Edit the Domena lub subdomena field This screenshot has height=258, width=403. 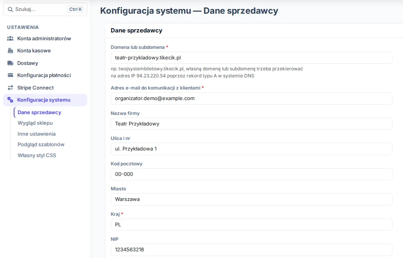(251, 58)
